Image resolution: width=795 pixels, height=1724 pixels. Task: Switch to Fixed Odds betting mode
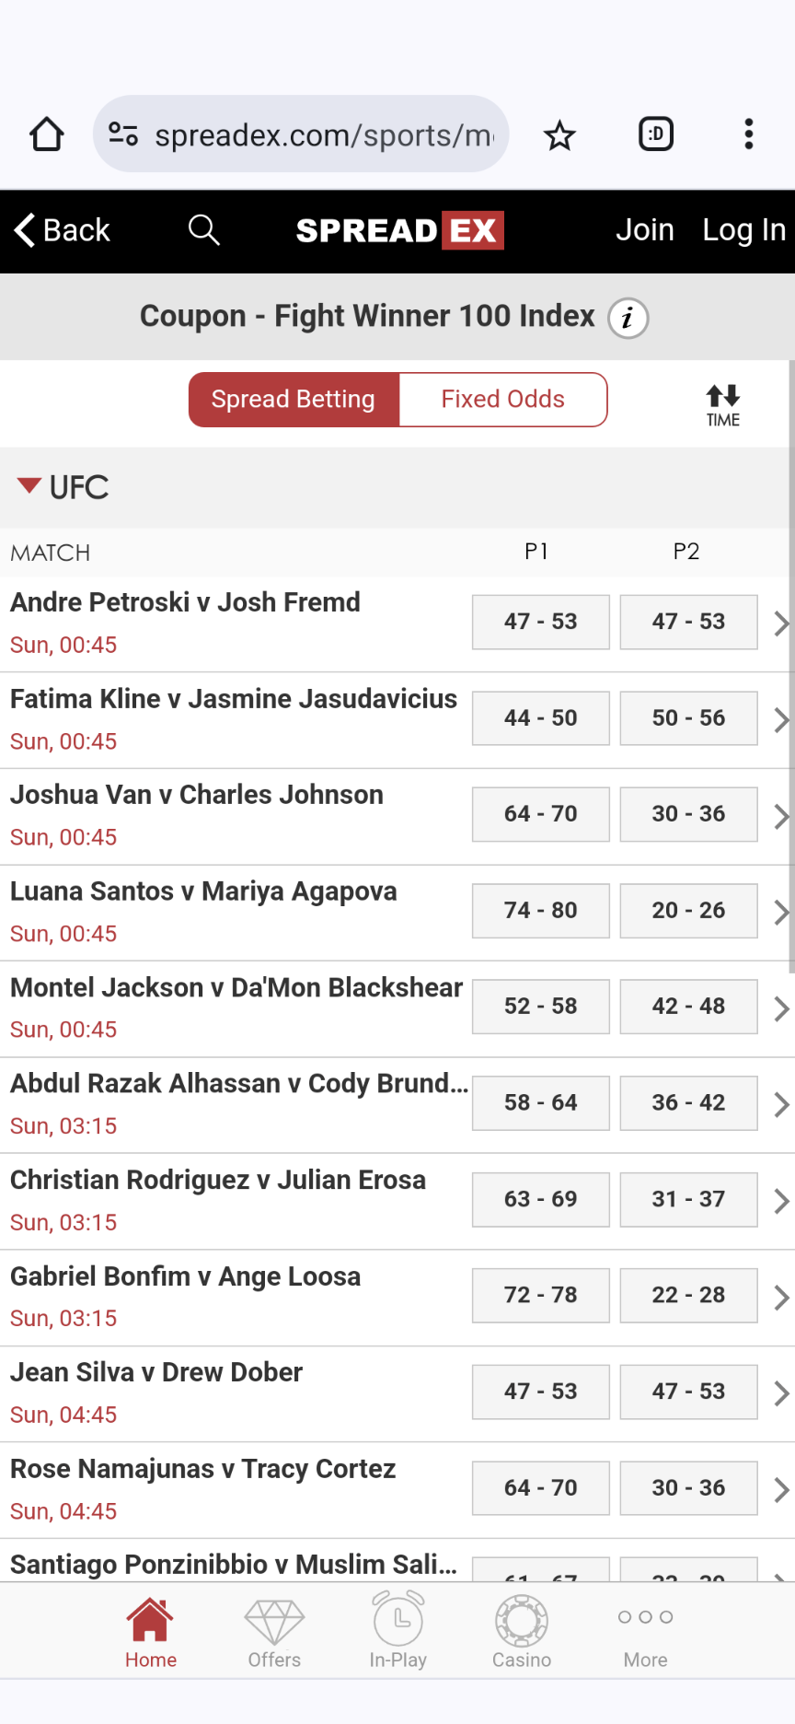(502, 399)
